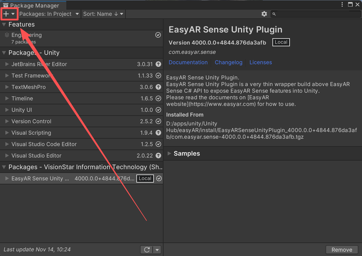Close the Package Manager window
Image resolution: width=362 pixels, height=256 pixels.
[358, 5]
